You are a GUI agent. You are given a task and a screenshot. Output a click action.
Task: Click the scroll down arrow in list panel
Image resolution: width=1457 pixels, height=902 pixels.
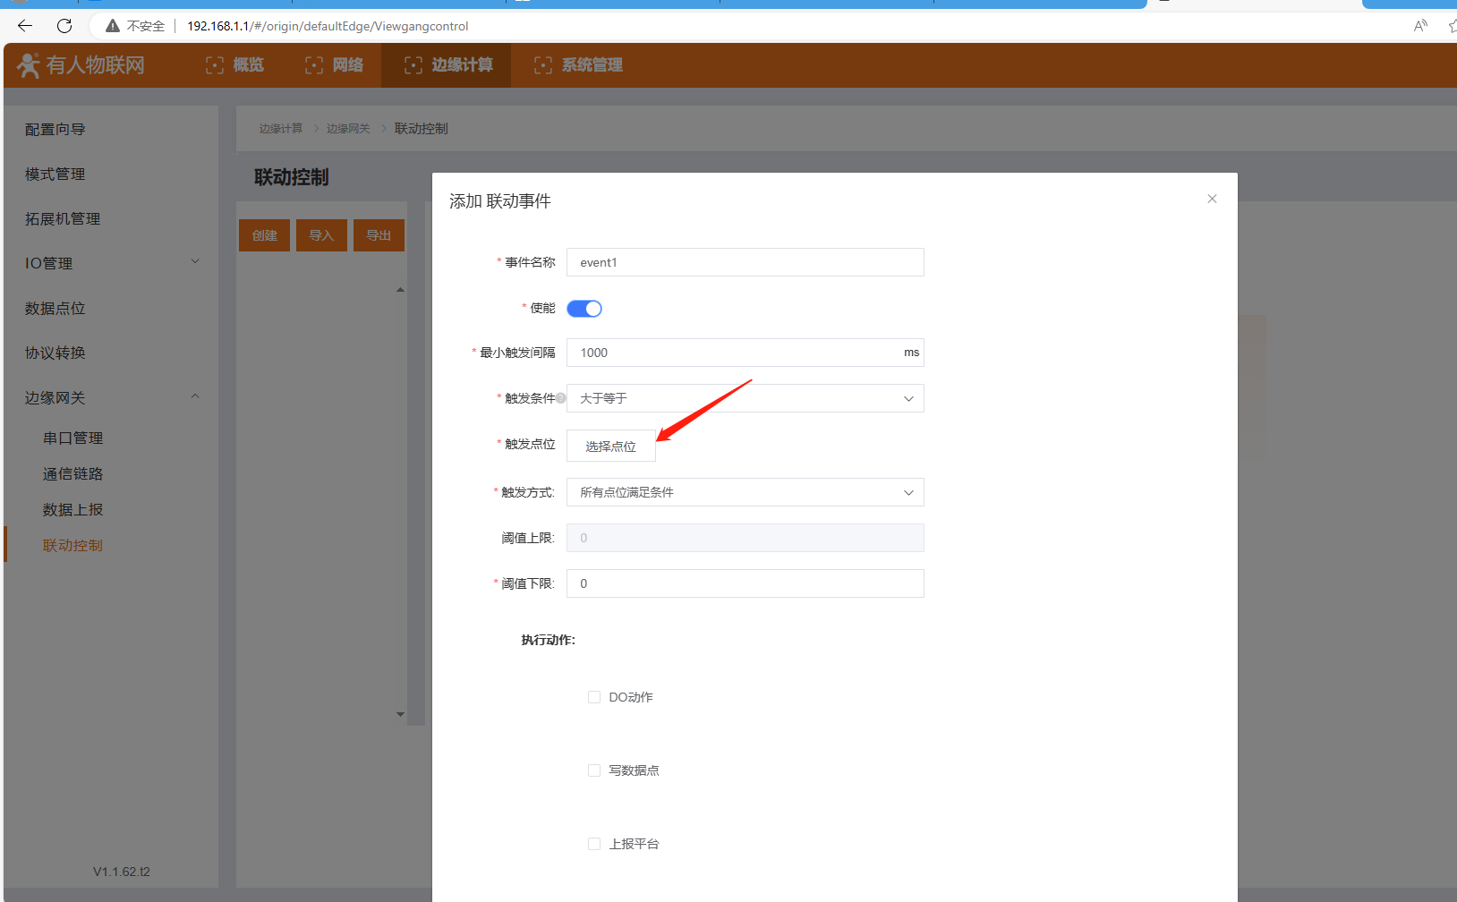[x=400, y=714]
